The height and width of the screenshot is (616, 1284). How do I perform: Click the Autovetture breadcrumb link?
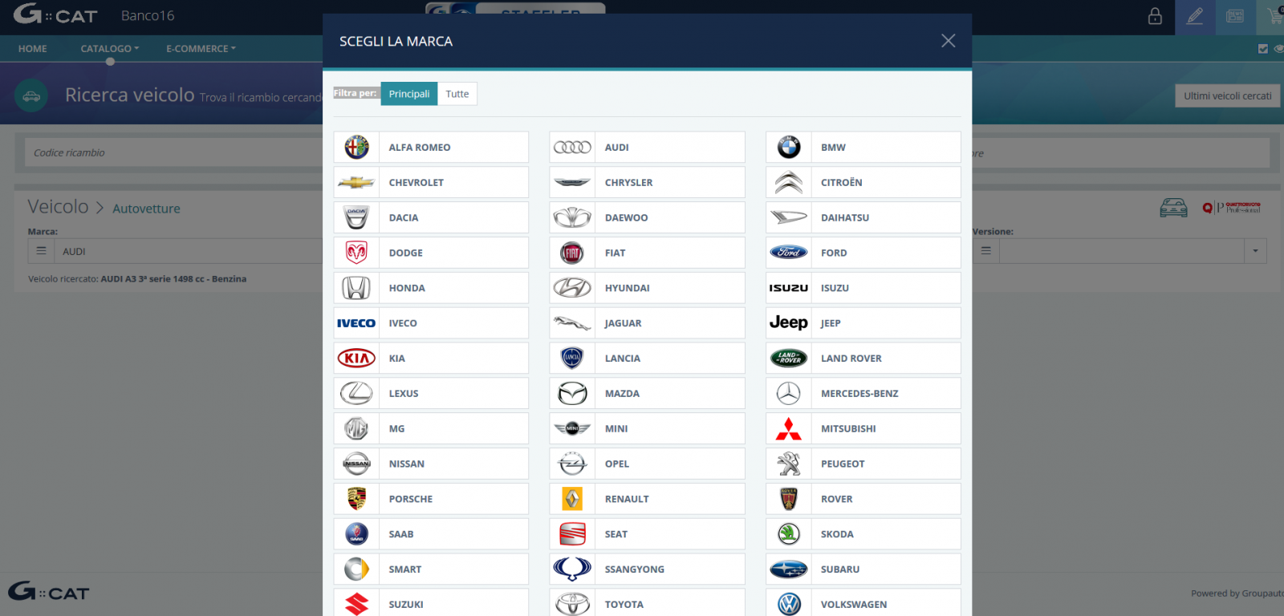click(146, 209)
